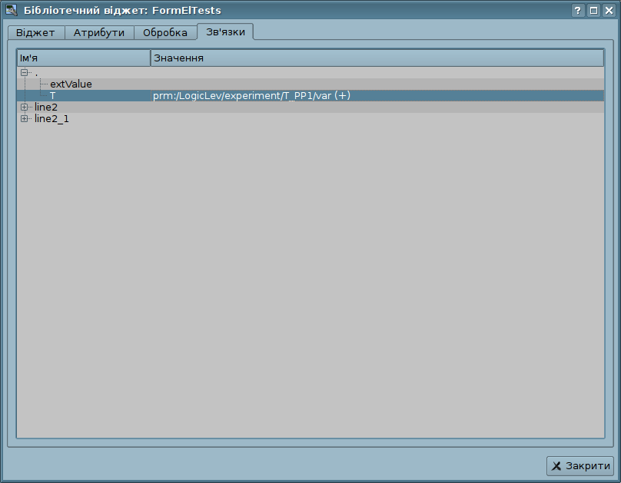Screen dimensions: 621x483
Task: Expand the line2 tree node
Action: pyautogui.click(x=25, y=107)
